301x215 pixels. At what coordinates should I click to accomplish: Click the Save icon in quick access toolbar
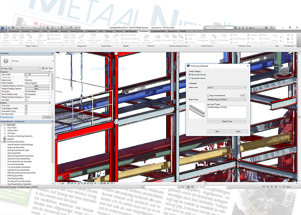point(13,28)
